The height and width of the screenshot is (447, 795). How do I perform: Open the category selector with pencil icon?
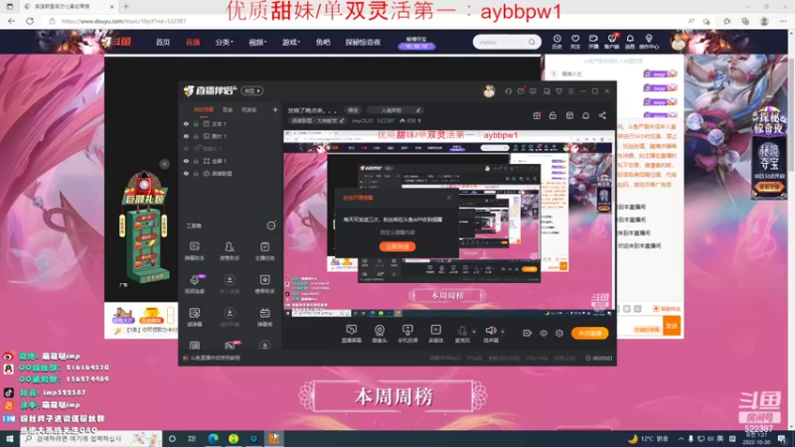(x=317, y=120)
